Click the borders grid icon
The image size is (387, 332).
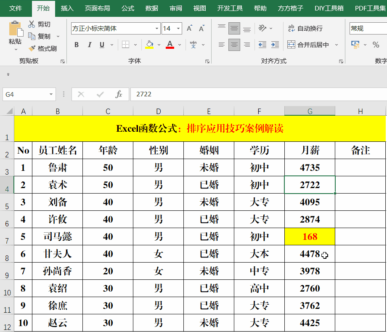click(126, 45)
